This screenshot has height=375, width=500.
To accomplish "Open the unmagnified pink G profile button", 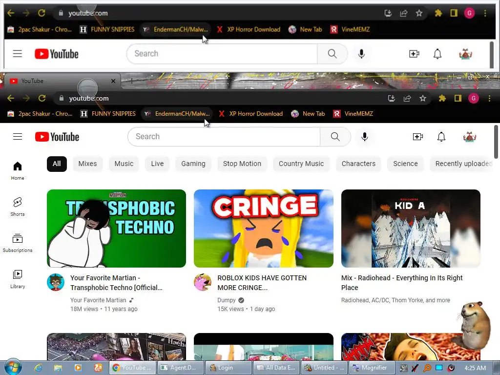I will [474, 98].
